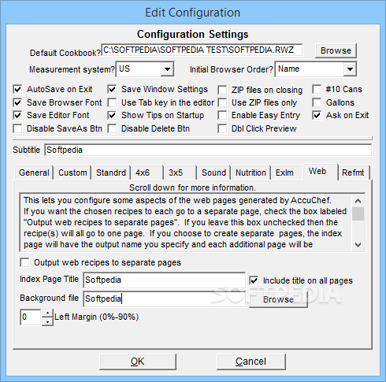This screenshot has height=382, width=386.
Task: Enable Use Tab key in the editor
Action: point(112,102)
